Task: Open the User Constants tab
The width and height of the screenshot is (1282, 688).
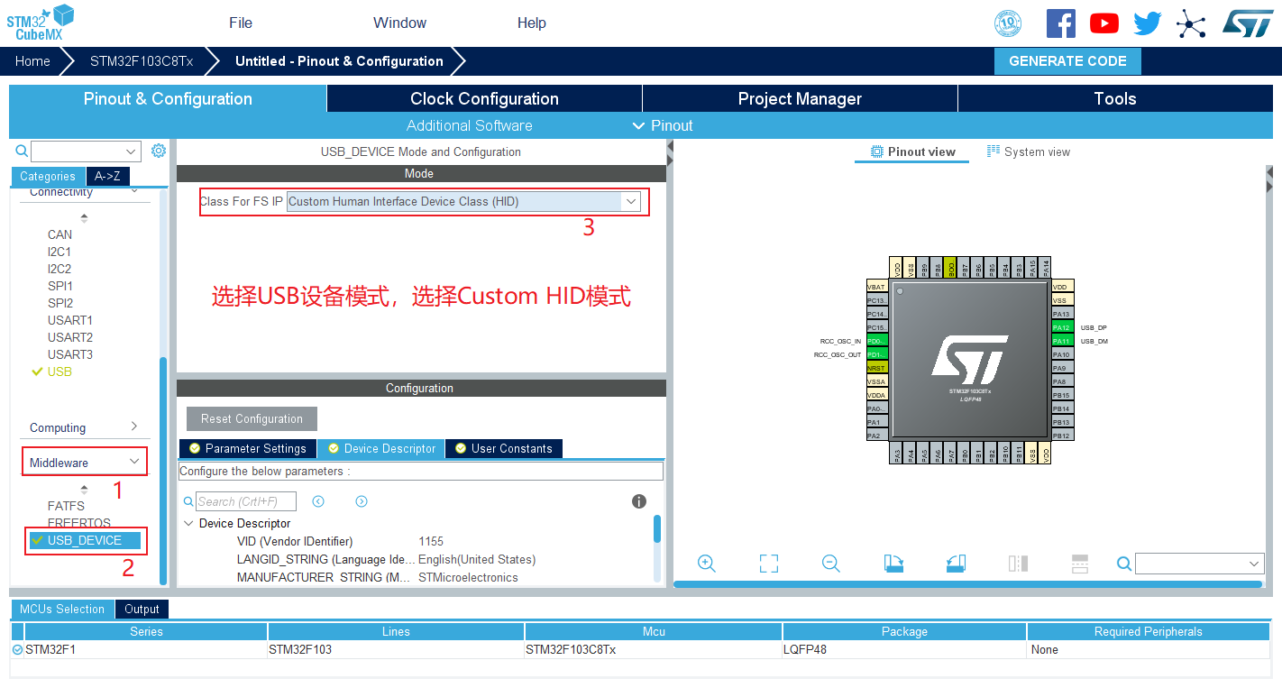Action: point(504,448)
